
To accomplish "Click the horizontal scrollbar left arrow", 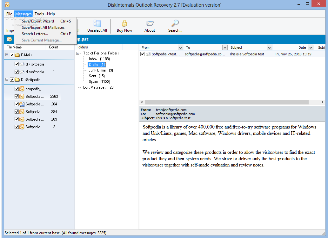I will (142, 102).
